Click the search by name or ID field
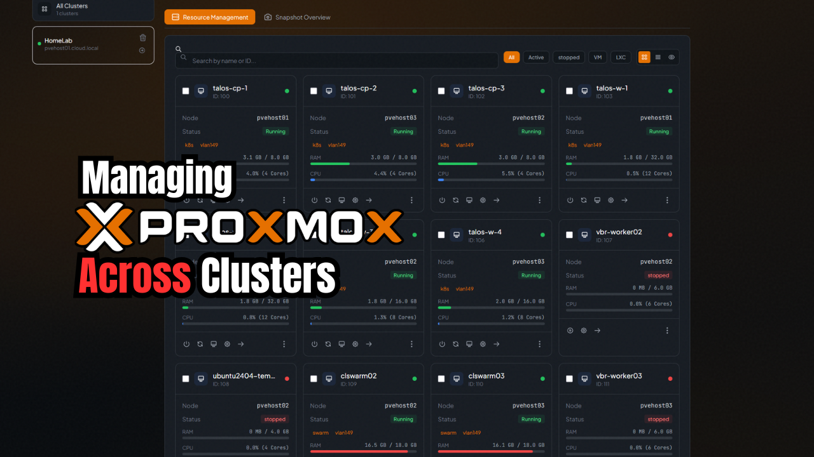 tap(336, 60)
